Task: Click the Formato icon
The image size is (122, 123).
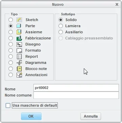Action: (x=19, y=50)
